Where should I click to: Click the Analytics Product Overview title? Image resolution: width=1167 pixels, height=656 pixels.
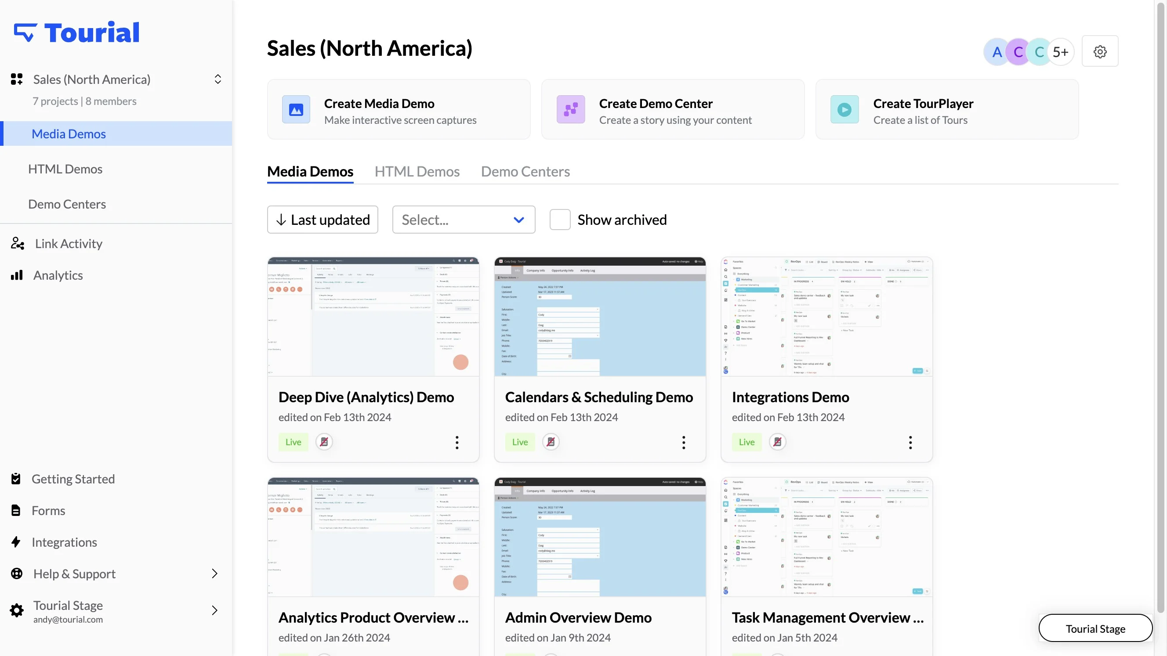point(374,617)
